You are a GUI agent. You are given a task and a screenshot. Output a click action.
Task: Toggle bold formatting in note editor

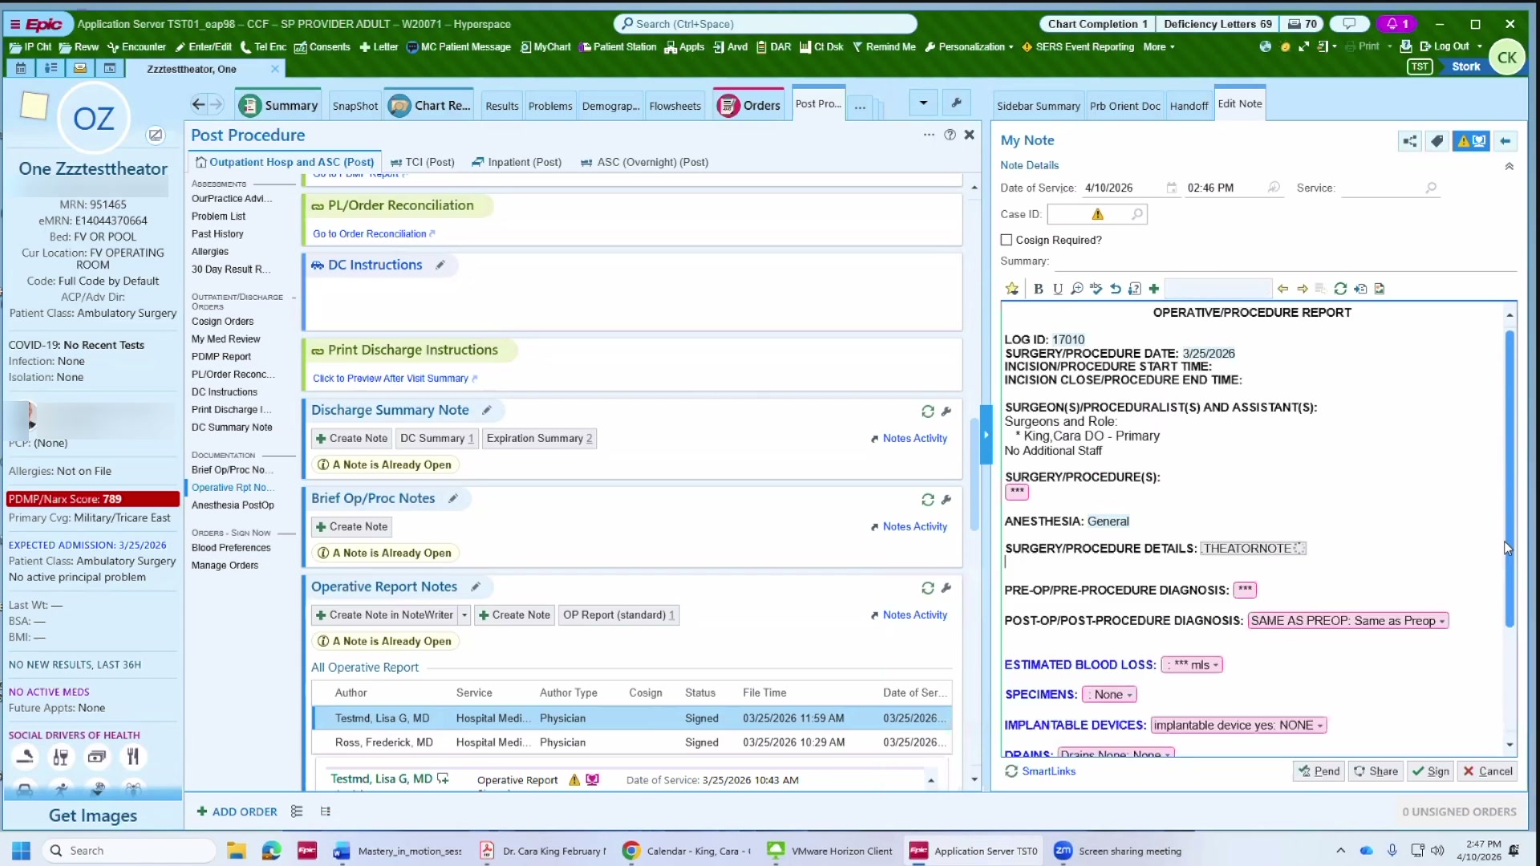coord(1038,289)
